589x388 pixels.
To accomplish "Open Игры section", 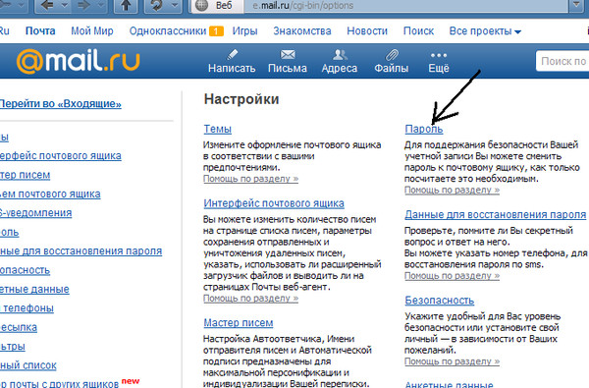I will 244,31.
